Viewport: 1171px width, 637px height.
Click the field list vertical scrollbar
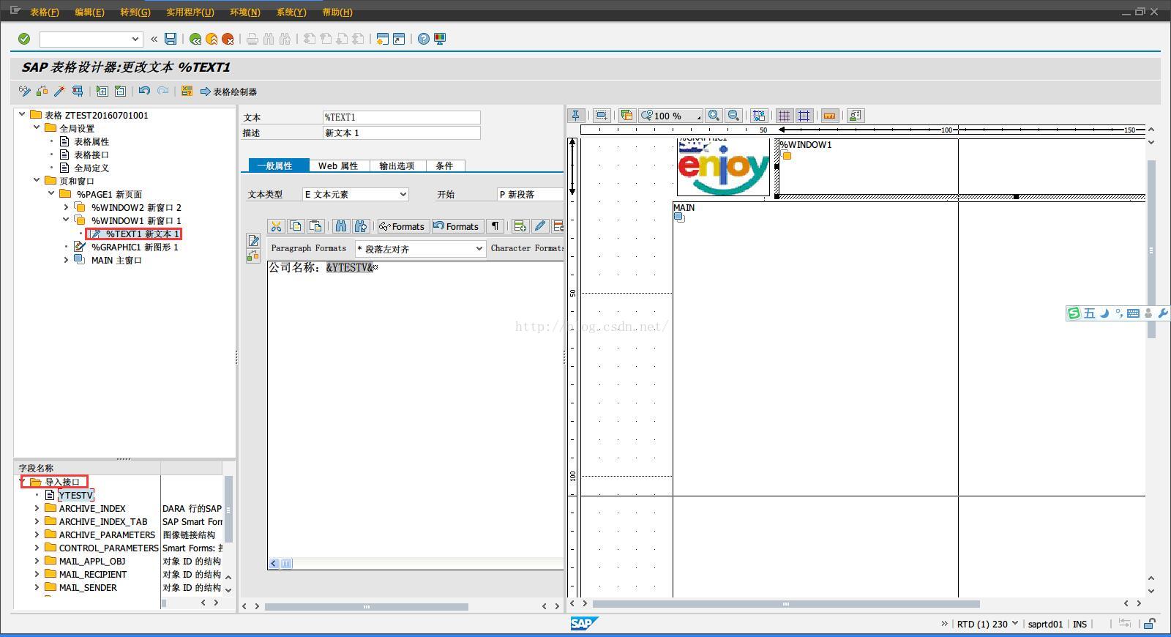point(228,509)
